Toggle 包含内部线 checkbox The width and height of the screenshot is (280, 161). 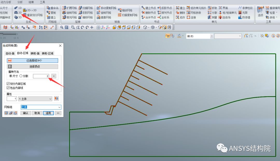click(x=15, y=88)
